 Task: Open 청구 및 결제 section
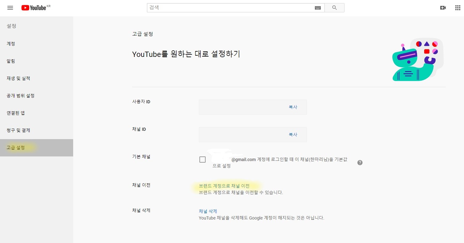(x=36, y=130)
